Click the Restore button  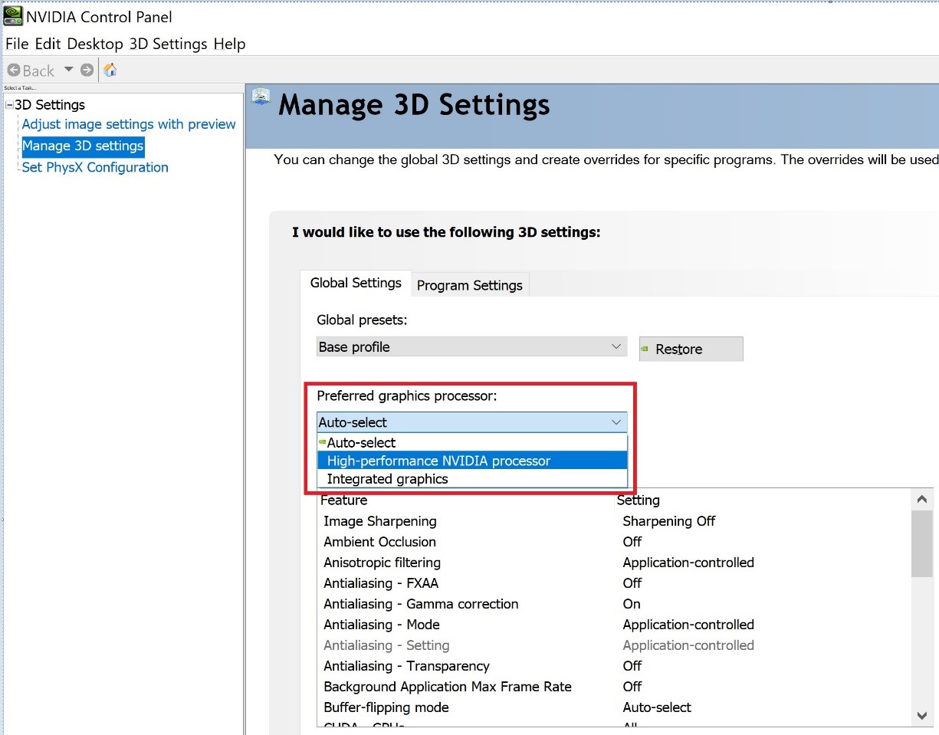tap(691, 349)
